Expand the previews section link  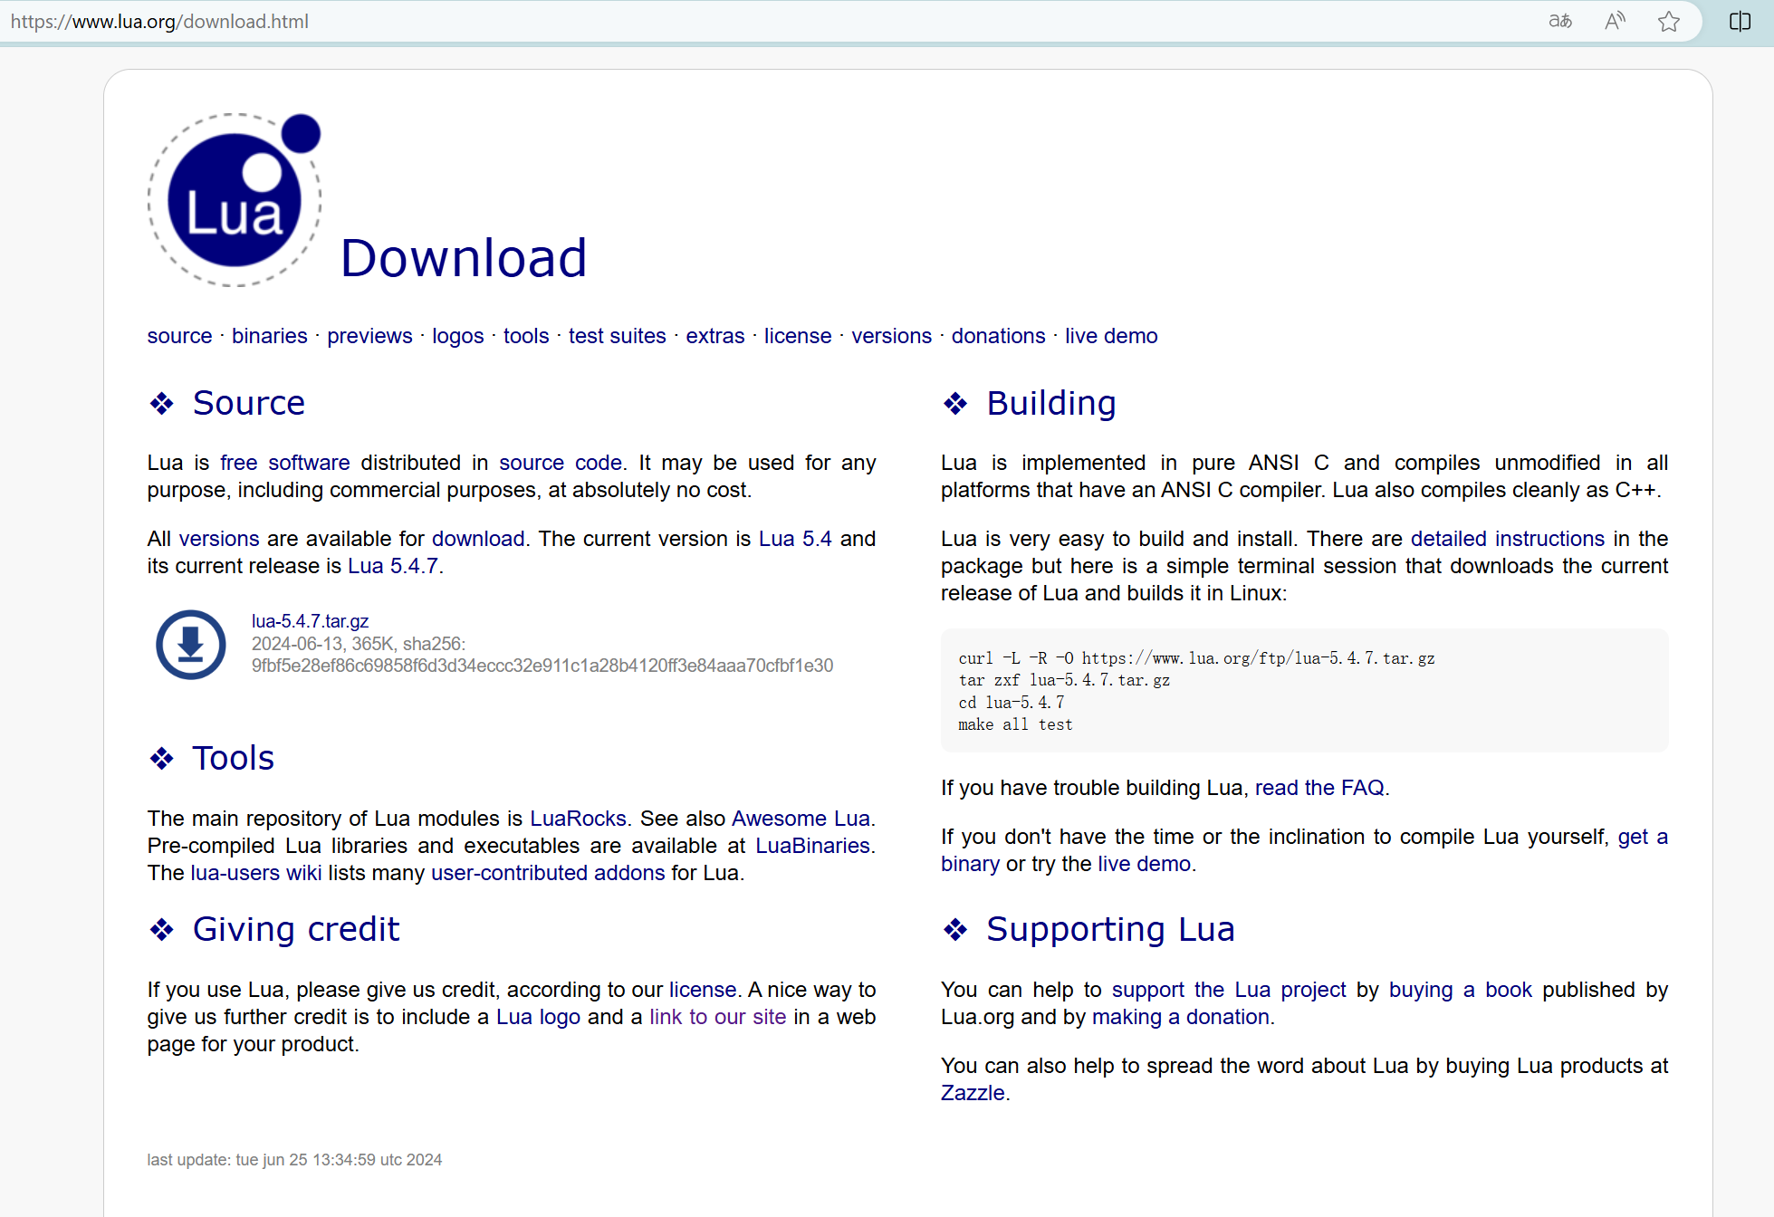click(369, 336)
